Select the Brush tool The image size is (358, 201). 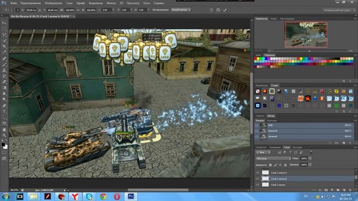(x=4, y=64)
